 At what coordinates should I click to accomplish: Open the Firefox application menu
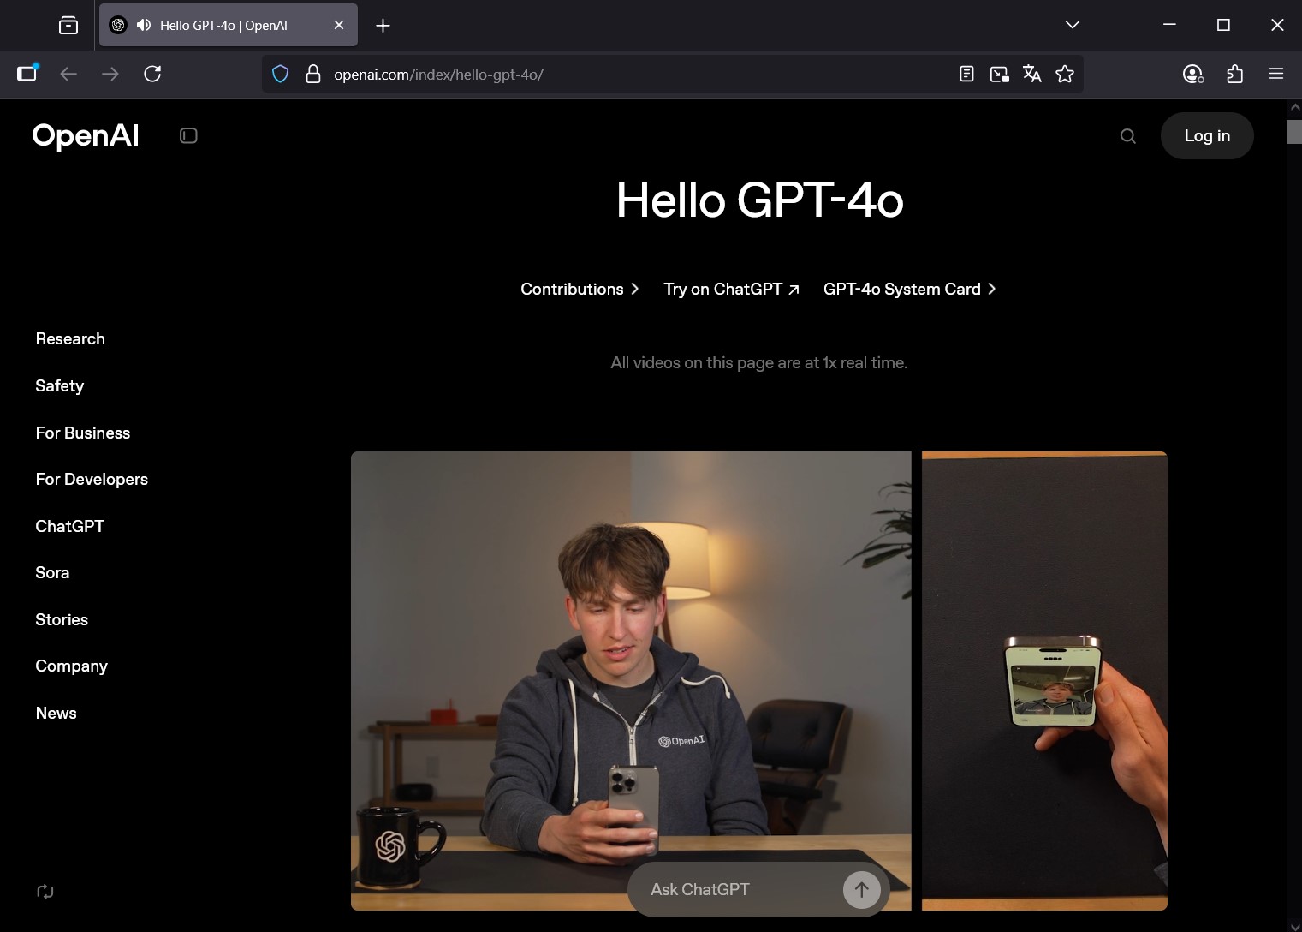(x=1276, y=75)
